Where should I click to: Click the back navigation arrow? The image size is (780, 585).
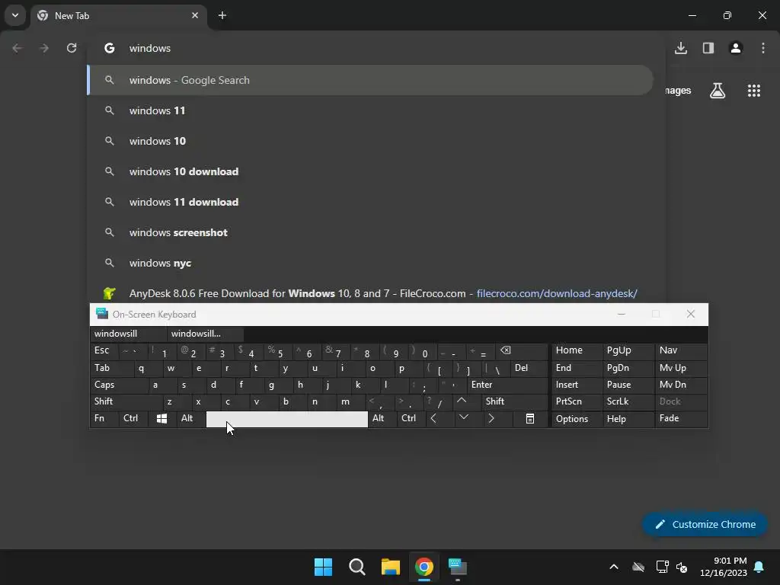click(x=18, y=48)
